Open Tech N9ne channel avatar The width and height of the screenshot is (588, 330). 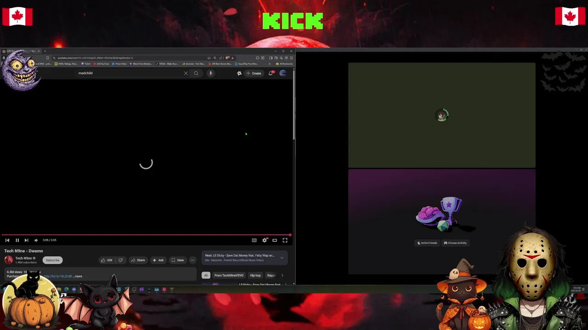[x=9, y=260]
